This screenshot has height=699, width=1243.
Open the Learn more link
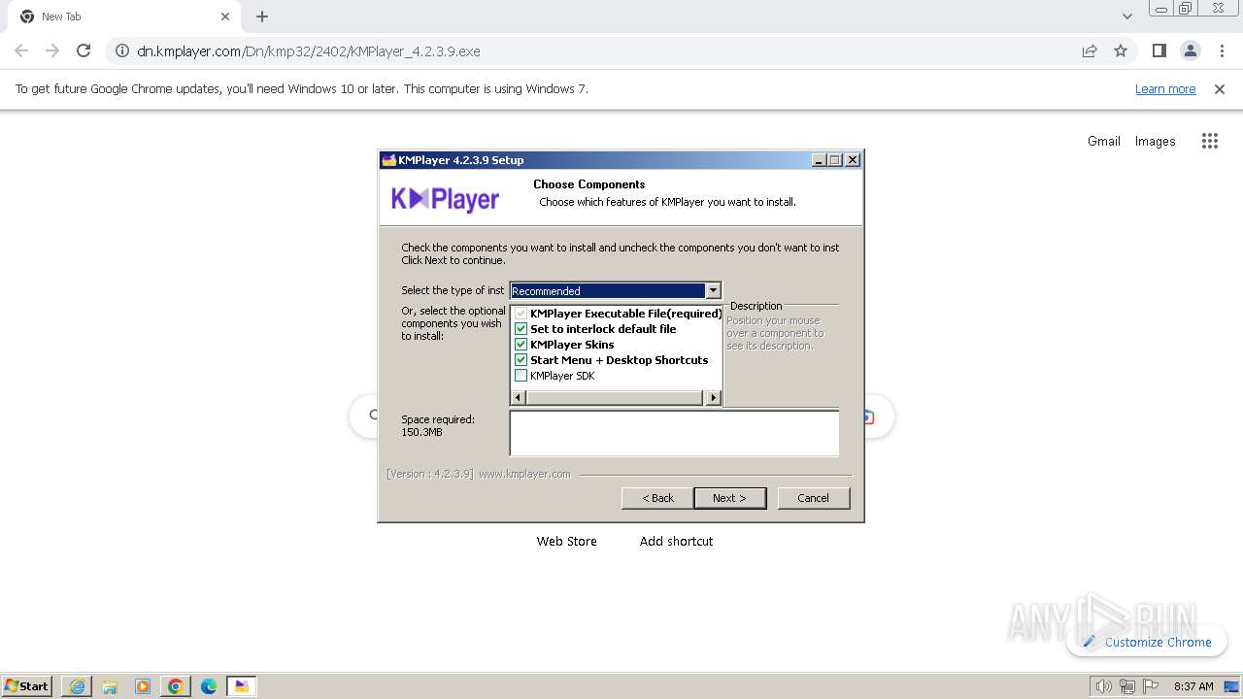[x=1165, y=88]
